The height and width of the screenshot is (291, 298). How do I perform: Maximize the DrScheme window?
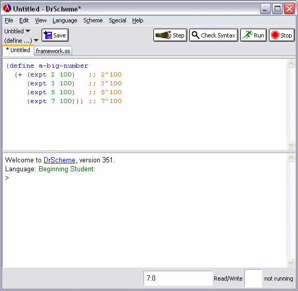[x=277, y=9]
